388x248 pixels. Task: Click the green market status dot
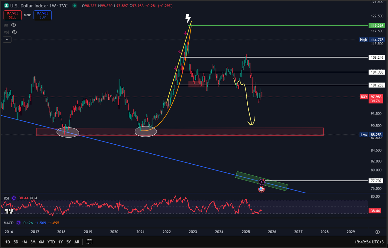(x=75, y=5)
